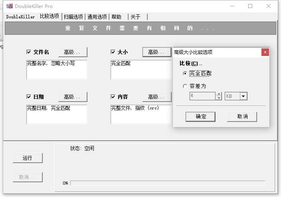This screenshot has height=197, width=281.
Task: Open the 比较选项 tab
Action: point(49,16)
